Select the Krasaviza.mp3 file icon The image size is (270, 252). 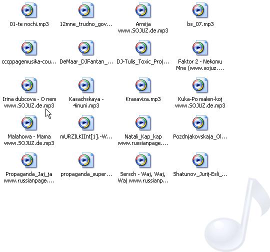pos(143,85)
